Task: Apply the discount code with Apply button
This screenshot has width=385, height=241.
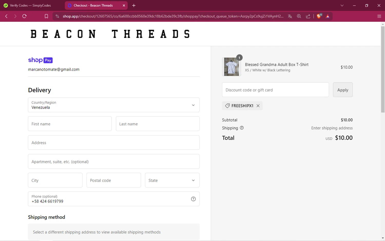Action: (343, 90)
